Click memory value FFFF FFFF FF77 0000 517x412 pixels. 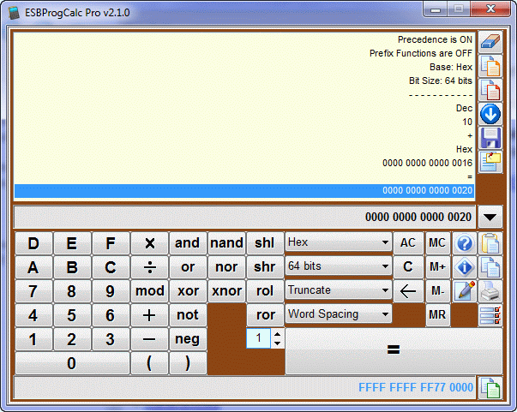(416, 388)
